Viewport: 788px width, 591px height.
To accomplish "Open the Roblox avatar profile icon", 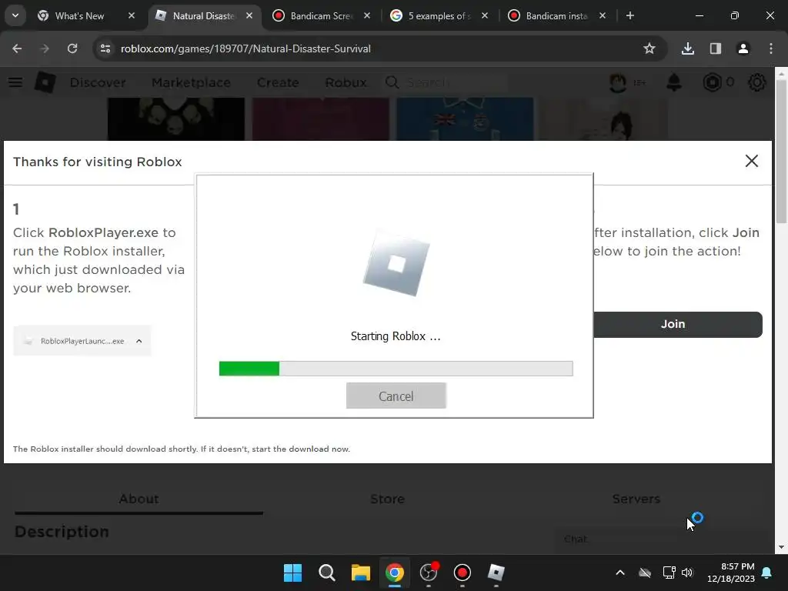I will (618, 82).
